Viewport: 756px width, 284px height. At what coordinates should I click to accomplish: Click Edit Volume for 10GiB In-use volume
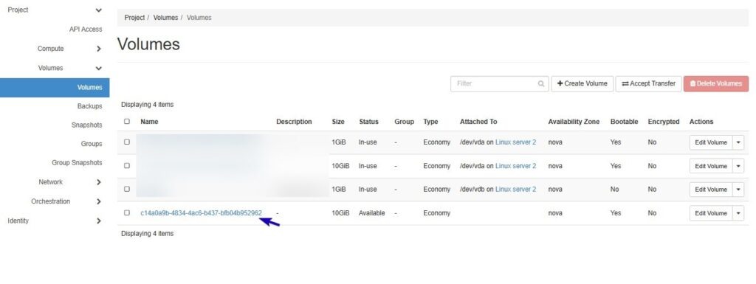pyautogui.click(x=711, y=166)
